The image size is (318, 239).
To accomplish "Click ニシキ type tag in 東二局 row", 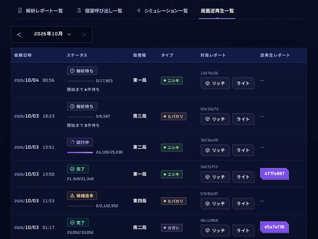I will pyautogui.click(x=172, y=147).
